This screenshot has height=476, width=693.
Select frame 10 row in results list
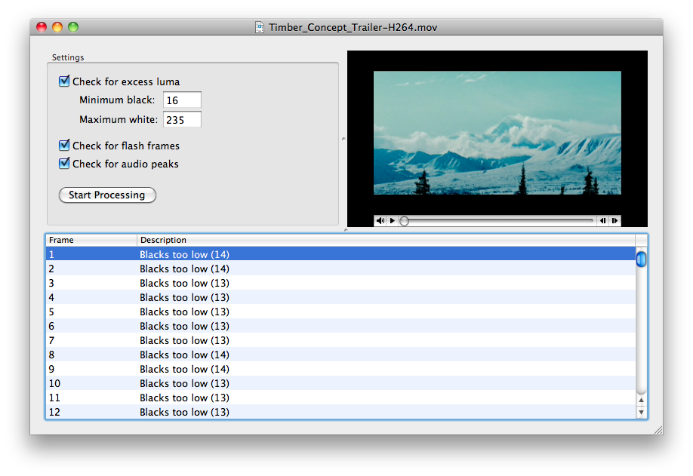[x=340, y=383]
